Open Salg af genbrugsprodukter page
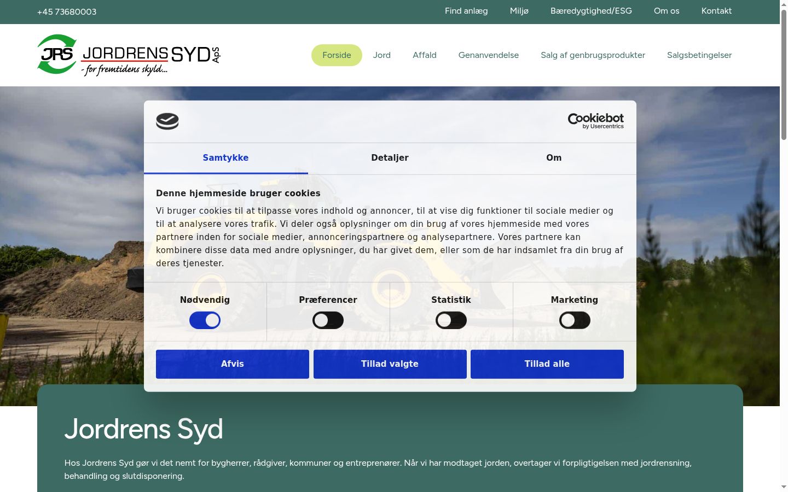The width and height of the screenshot is (788, 492). [x=593, y=55]
